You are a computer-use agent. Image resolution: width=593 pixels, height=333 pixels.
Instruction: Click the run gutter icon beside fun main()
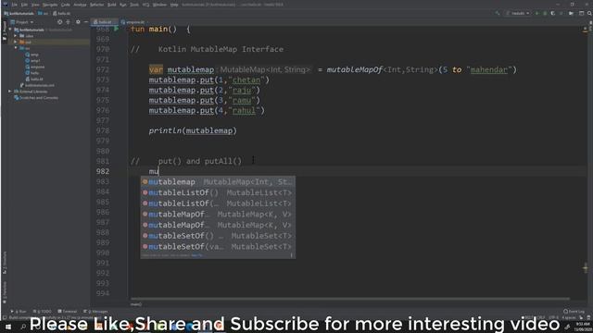coord(117,29)
